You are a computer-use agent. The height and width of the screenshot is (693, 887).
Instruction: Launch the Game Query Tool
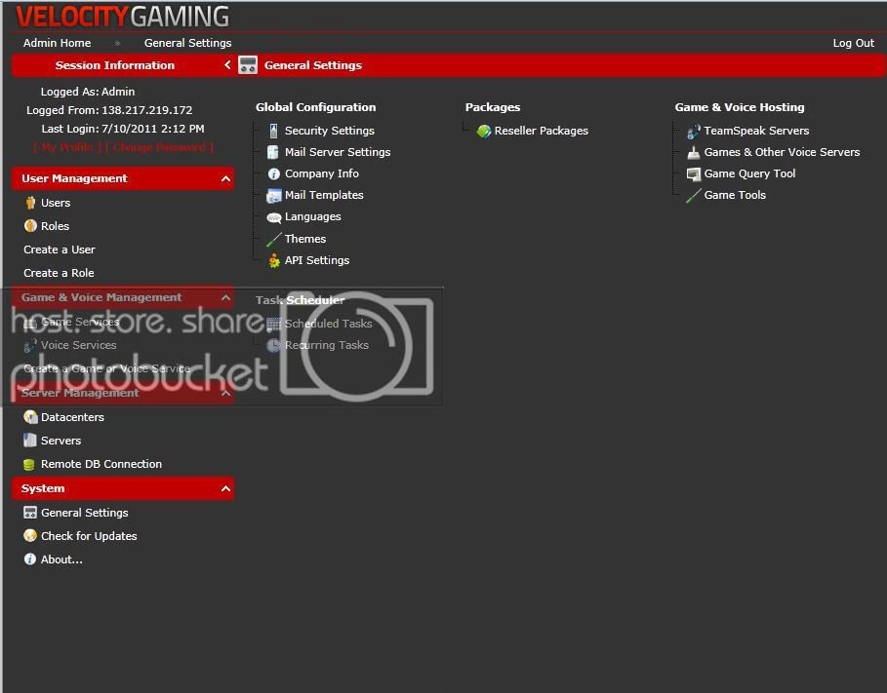pyautogui.click(x=750, y=173)
